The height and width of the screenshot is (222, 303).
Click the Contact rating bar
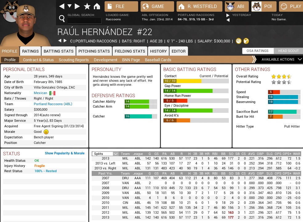click(196, 81)
